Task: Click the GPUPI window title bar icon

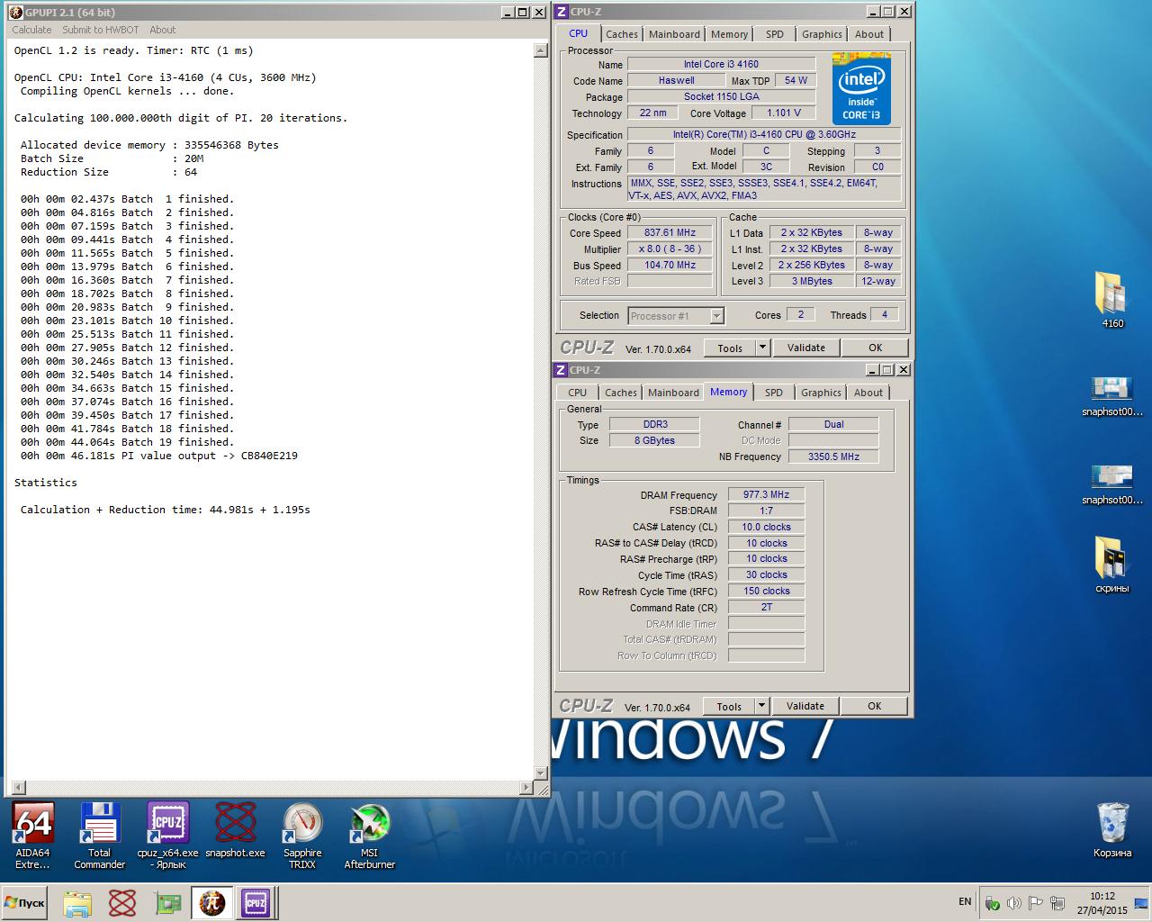Action: click(16, 12)
